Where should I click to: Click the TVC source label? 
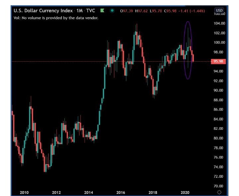91,11
